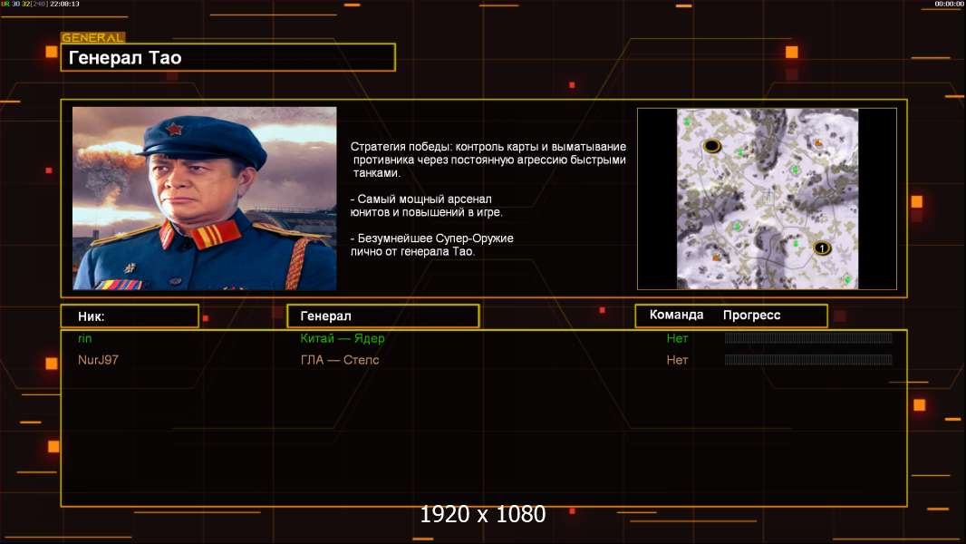The width and height of the screenshot is (966, 544).
Task: Click the "Безумнейшее Супер-Оружие" bullet text
Action: click(432, 245)
